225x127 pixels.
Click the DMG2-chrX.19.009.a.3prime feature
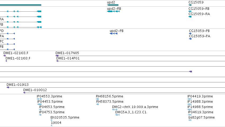115,110
